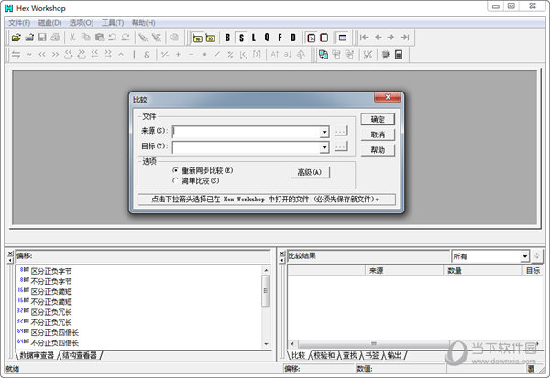Expand the 目标 (target) file dropdown arrow
Viewport: 550px width, 378px height.
pyautogui.click(x=324, y=147)
